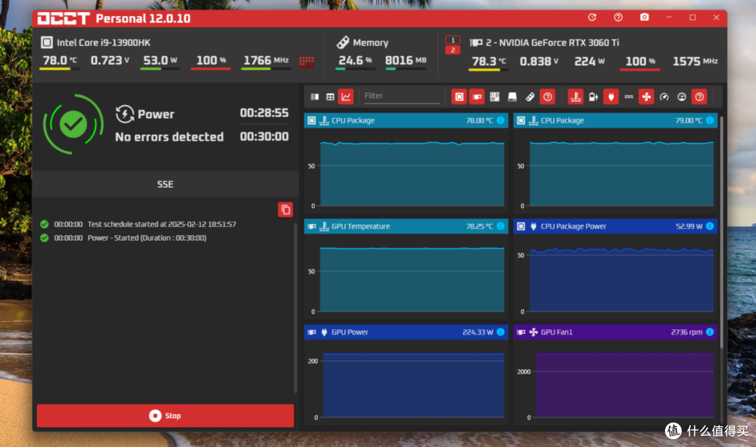Image resolution: width=756 pixels, height=447 pixels.
Task: Stop the running power test
Action: 165,416
